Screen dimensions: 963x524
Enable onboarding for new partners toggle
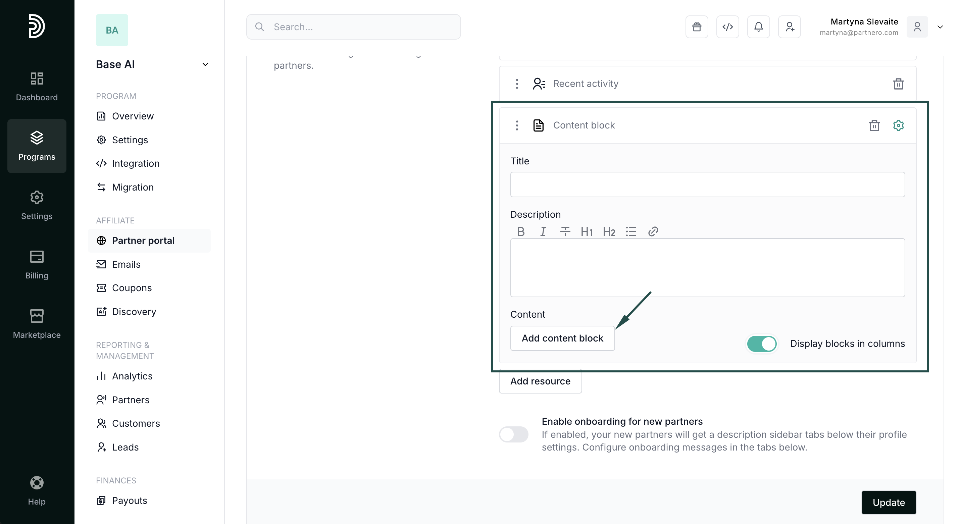pyautogui.click(x=513, y=434)
